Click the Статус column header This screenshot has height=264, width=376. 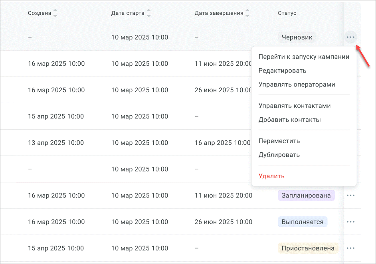[x=287, y=13]
